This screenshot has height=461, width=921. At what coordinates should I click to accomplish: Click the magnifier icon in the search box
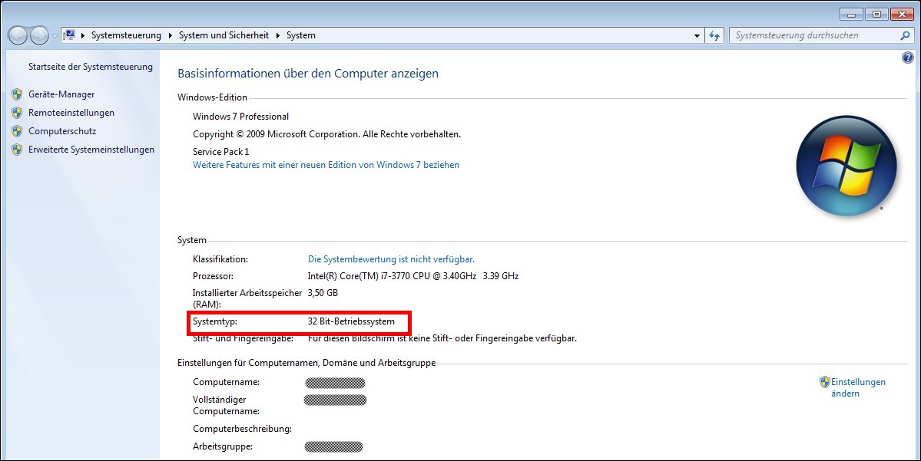click(905, 35)
